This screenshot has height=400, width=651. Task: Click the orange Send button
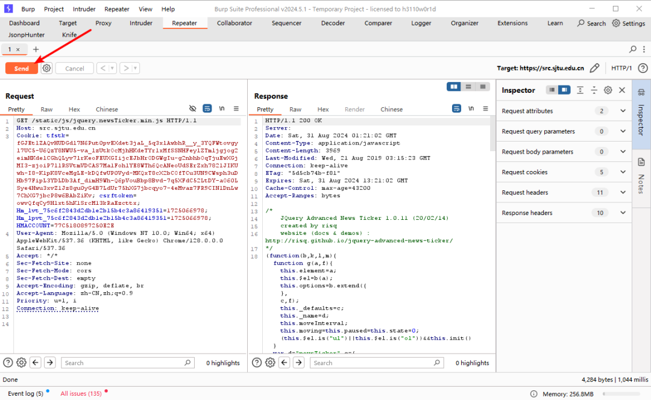[x=22, y=69]
